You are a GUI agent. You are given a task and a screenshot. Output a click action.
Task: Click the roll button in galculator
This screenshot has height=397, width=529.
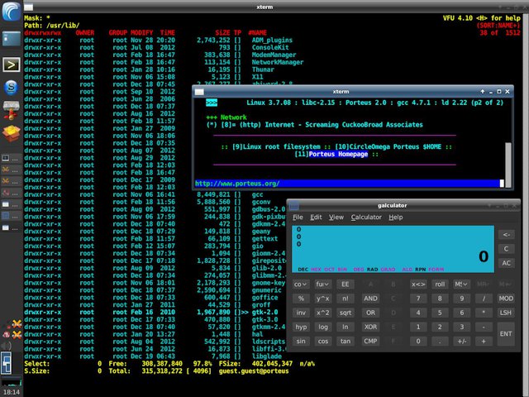click(440, 285)
